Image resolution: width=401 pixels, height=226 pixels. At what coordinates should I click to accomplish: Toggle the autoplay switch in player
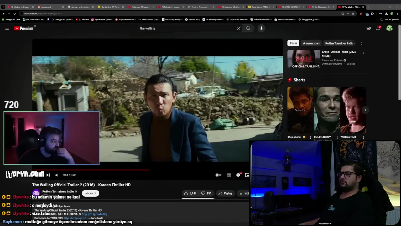[218, 175]
